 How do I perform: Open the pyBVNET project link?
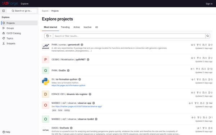click(x=69, y=59)
